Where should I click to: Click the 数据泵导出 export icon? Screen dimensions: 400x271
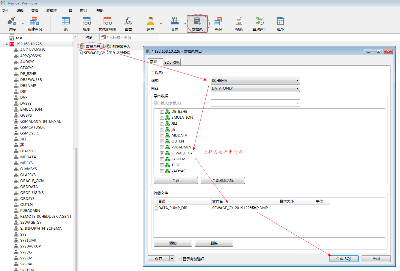82,46
